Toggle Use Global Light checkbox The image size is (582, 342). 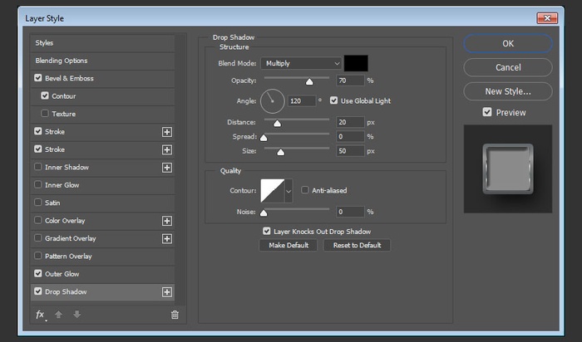(x=334, y=101)
